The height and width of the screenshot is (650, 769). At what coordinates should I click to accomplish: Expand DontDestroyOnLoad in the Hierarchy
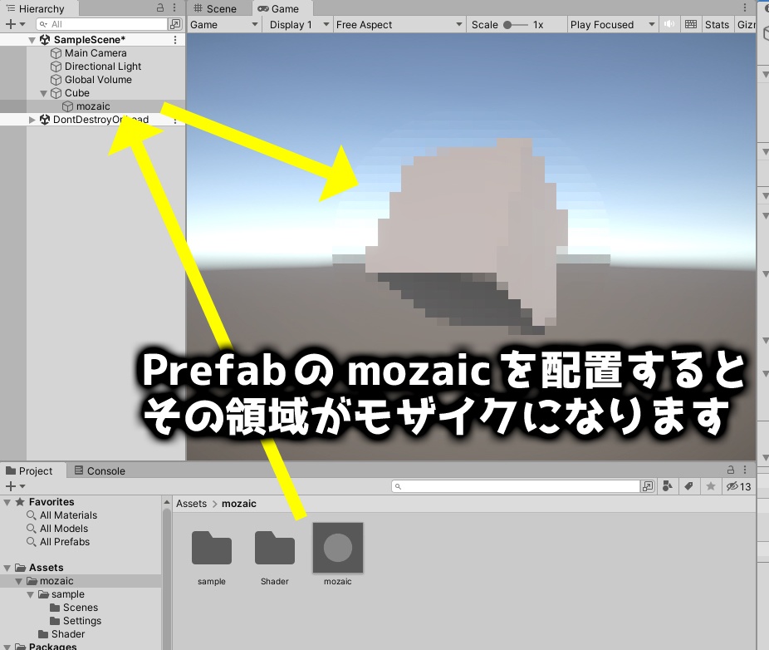coord(32,119)
